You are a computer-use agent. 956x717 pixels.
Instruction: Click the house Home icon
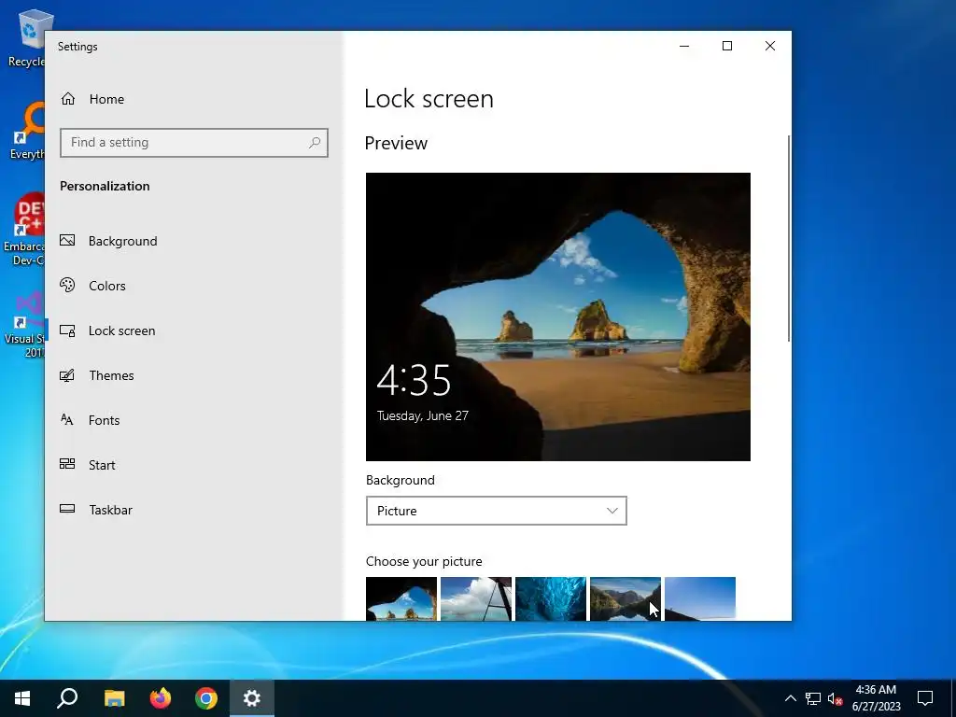67,99
